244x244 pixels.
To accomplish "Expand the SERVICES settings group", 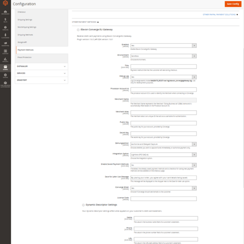I will click(x=41, y=73).
